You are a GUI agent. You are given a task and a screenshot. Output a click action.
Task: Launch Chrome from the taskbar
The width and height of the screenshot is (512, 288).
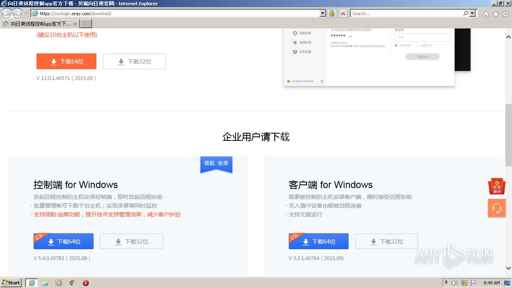click(x=72, y=283)
